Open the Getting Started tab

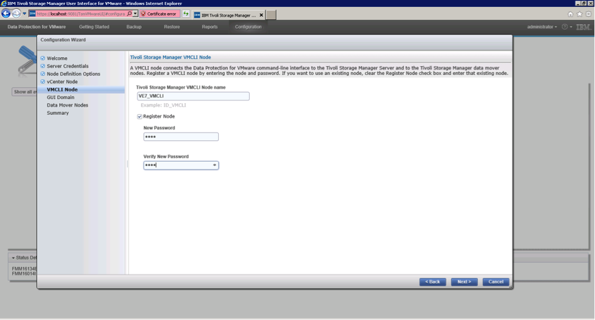[94, 27]
